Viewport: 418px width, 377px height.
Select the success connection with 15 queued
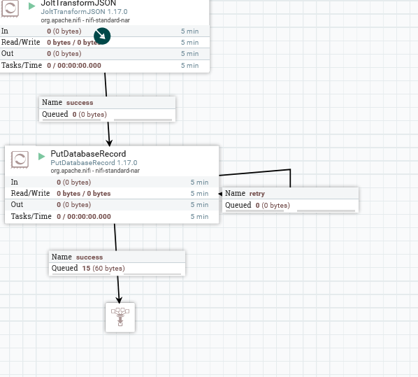tap(117, 263)
